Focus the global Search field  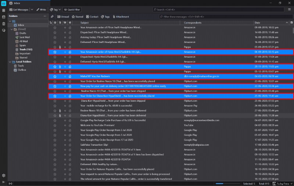[x=218, y=10]
